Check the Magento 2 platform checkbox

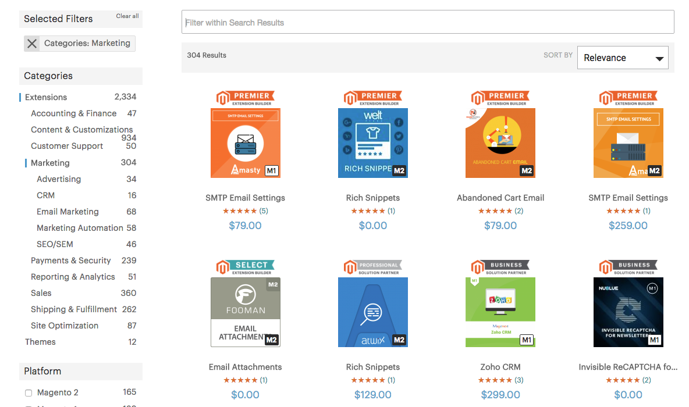pos(29,393)
